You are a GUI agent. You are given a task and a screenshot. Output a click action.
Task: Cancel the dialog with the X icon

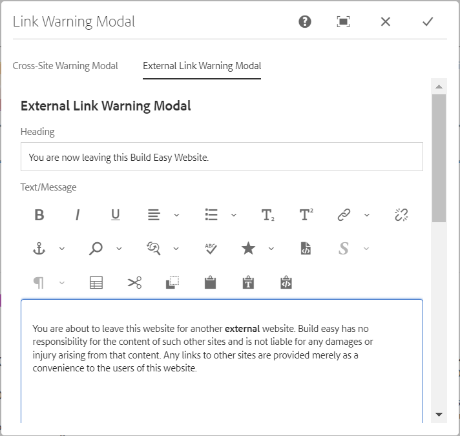point(386,22)
